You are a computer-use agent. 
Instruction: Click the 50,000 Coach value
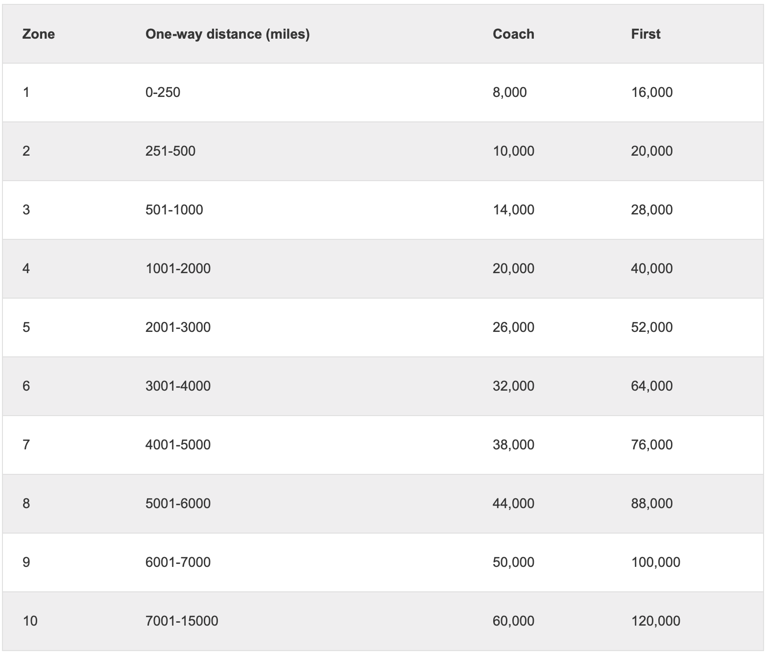(x=513, y=562)
